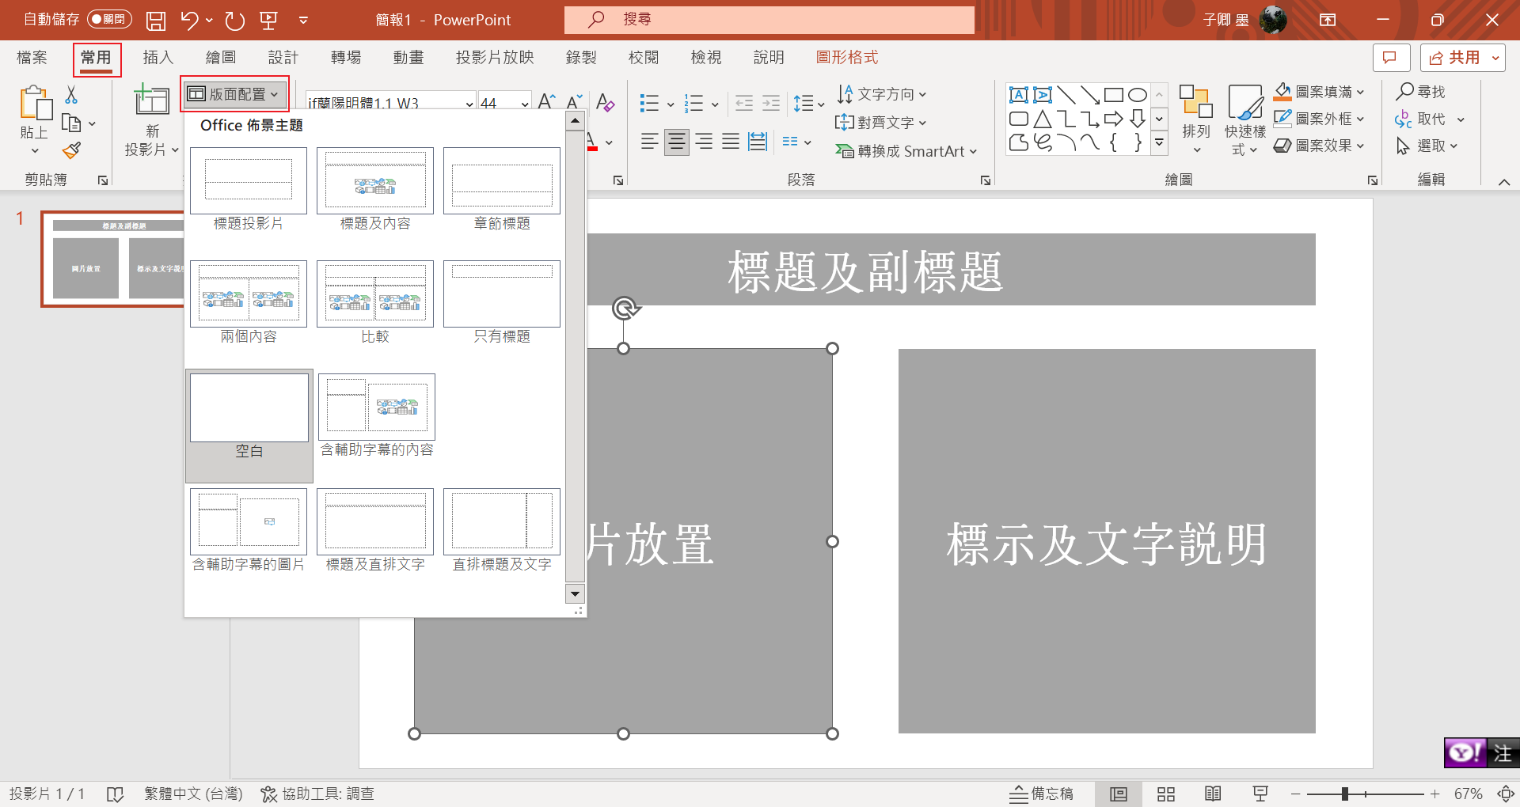Screen dimensions: 1520x807
Task: Switch to Slide Sorter view icon
Action: pos(1165,794)
